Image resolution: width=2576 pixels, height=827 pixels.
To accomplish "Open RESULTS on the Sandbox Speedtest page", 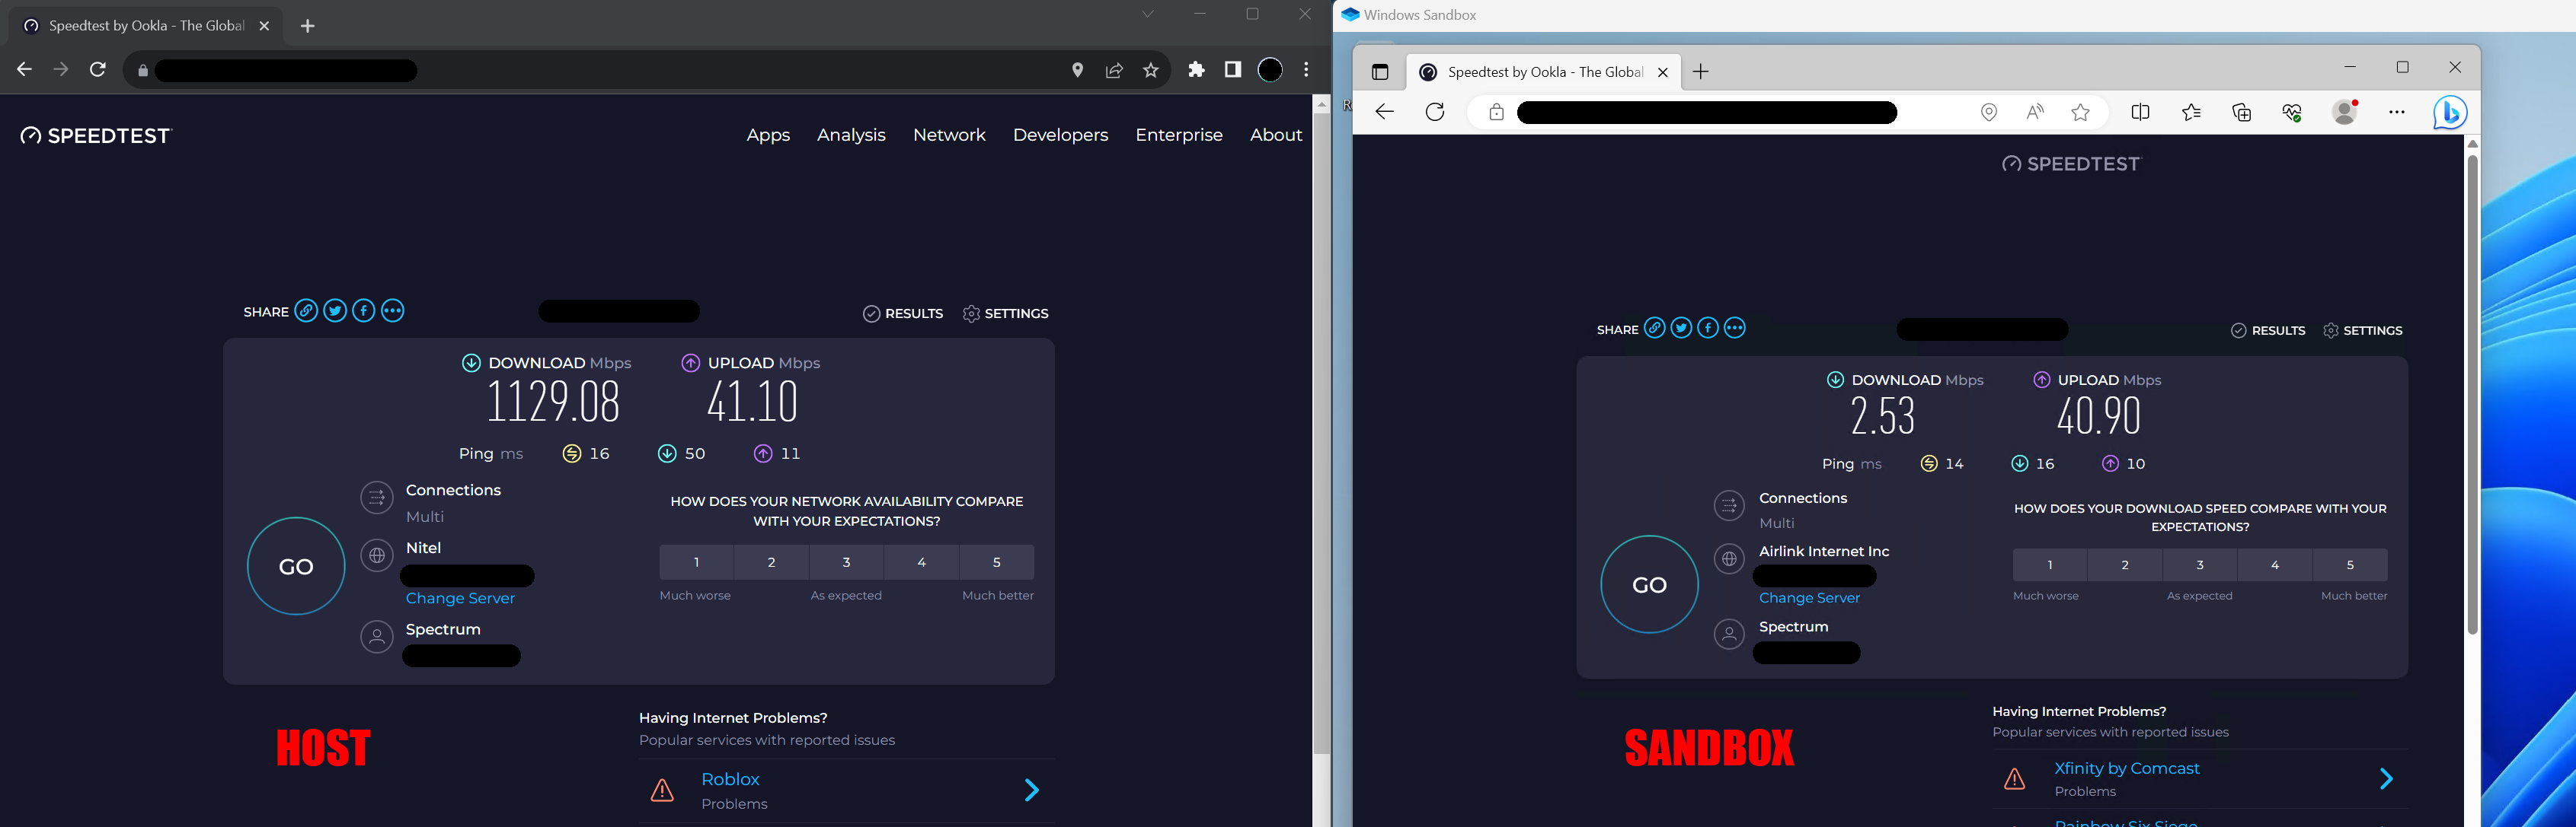I will point(2269,331).
